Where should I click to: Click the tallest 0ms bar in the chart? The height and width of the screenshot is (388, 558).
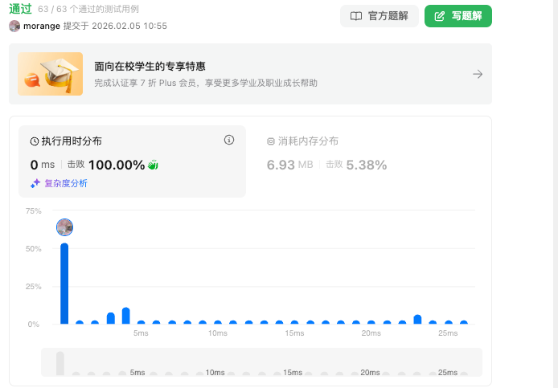click(64, 284)
